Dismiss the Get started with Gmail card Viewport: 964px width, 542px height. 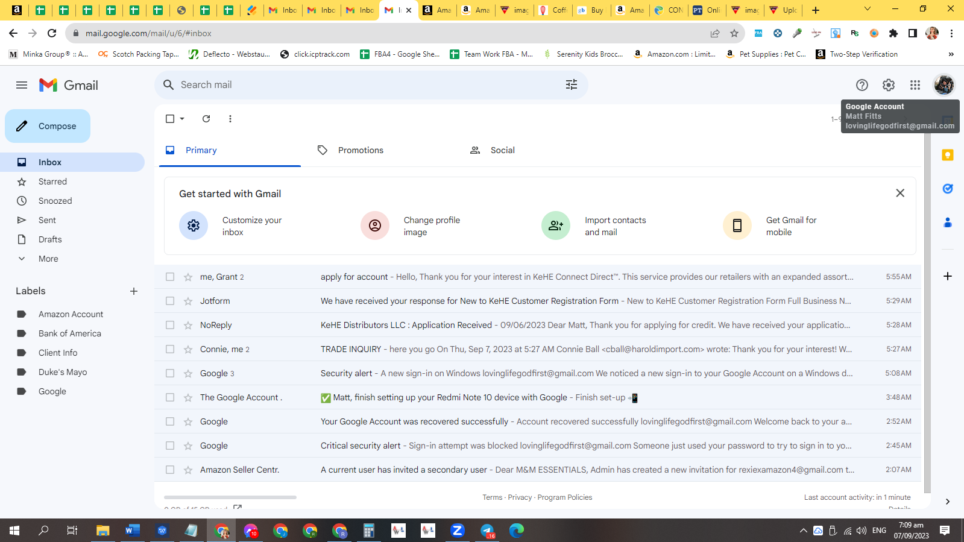pos(900,193)
